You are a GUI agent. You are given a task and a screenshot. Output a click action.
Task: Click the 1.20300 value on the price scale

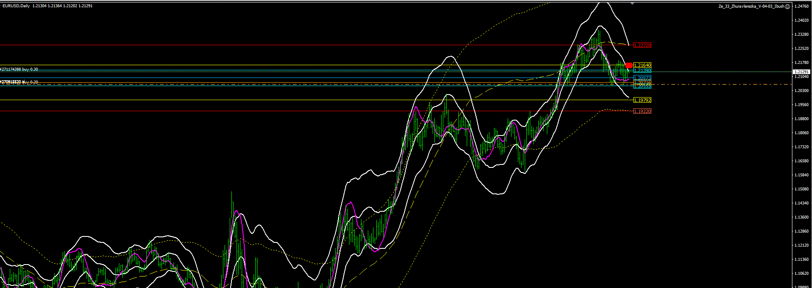click(x=802, y=91)
